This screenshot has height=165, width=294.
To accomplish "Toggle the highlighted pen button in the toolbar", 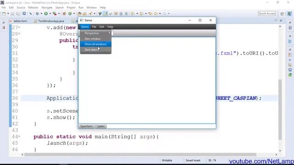I will click(105, 13).
